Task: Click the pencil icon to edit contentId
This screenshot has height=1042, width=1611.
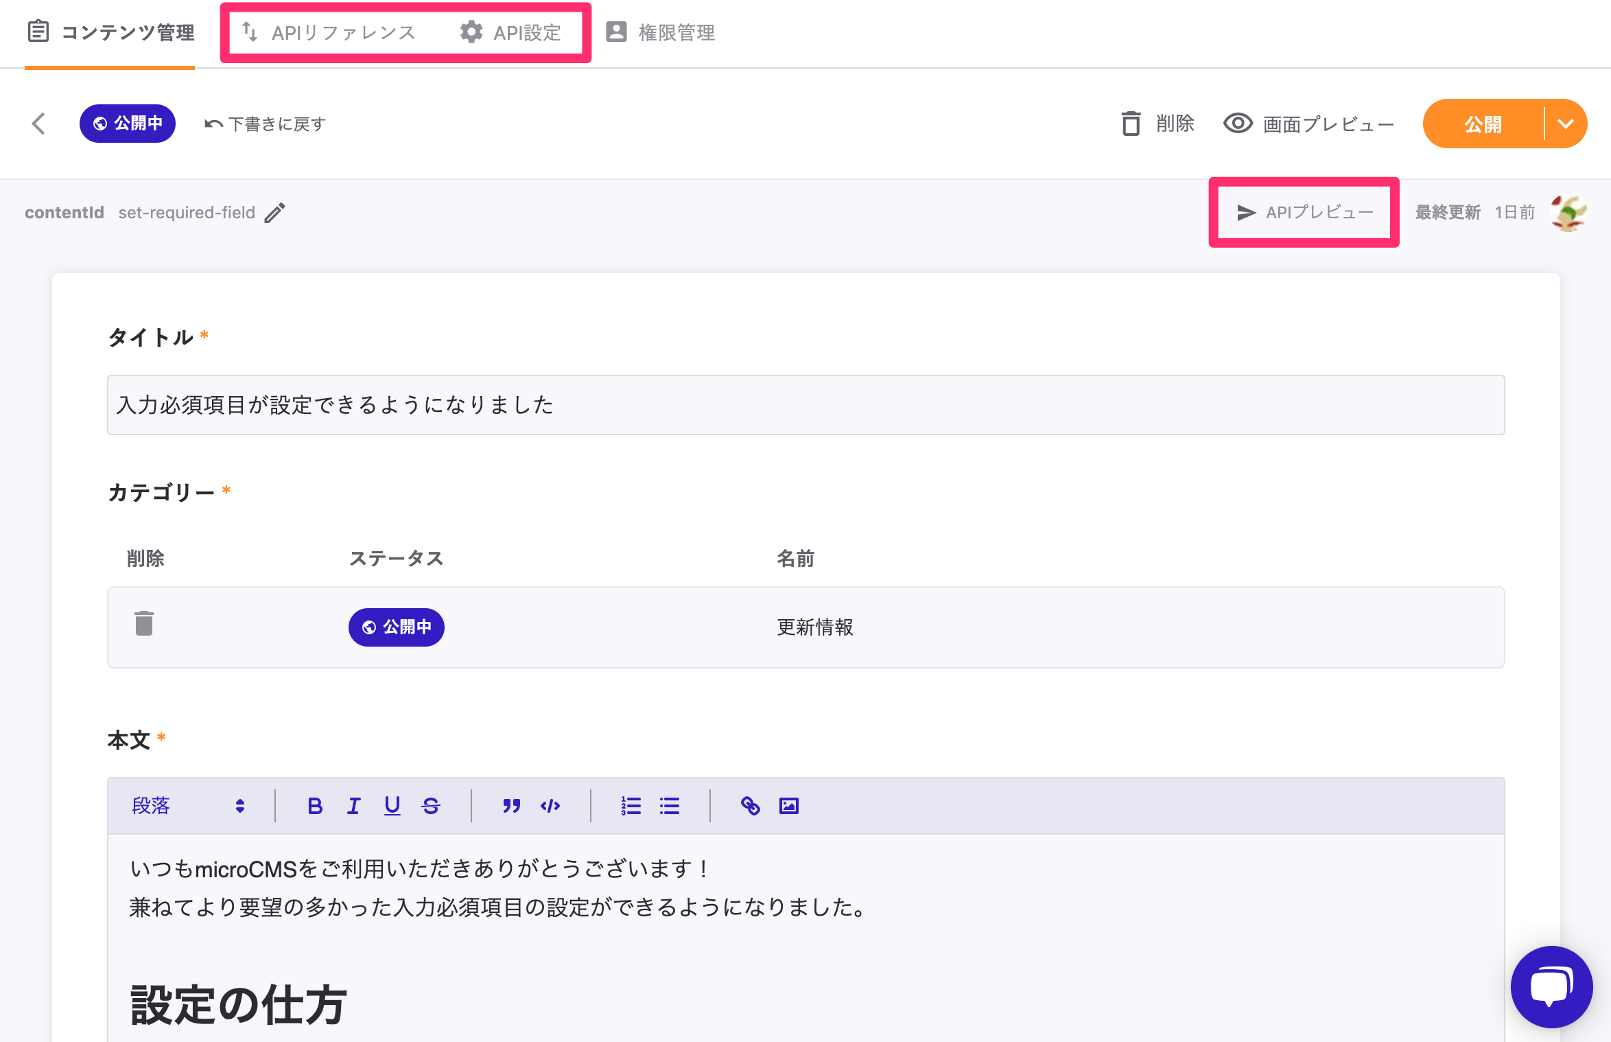Action: (274, 213)
